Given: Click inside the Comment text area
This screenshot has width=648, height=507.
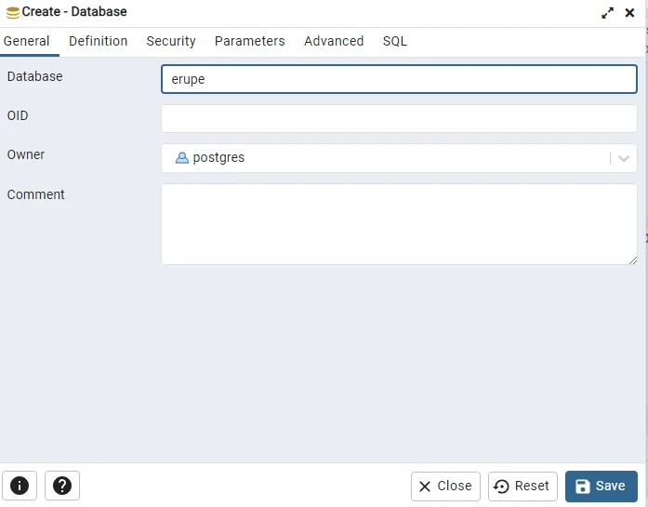Looking at the screenshot, I should click(399, 224).
